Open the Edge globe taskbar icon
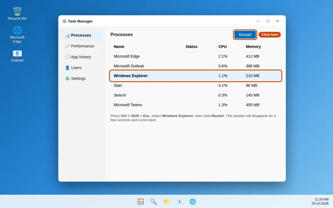The image size is (333, 208). click(x=193, y=201)
